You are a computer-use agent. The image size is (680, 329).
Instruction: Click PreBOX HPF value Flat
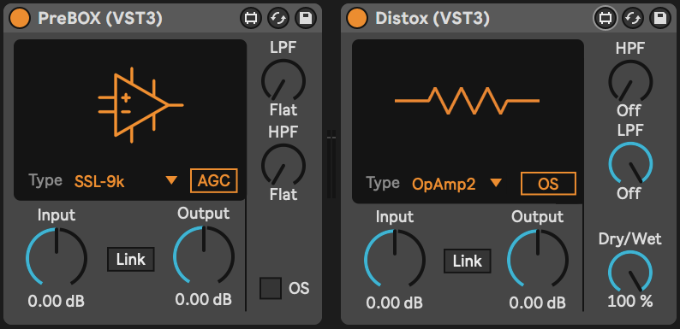coord(283,194)
